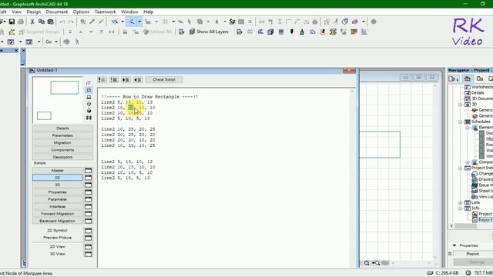Select the Parameter script button

coord(58,199)
